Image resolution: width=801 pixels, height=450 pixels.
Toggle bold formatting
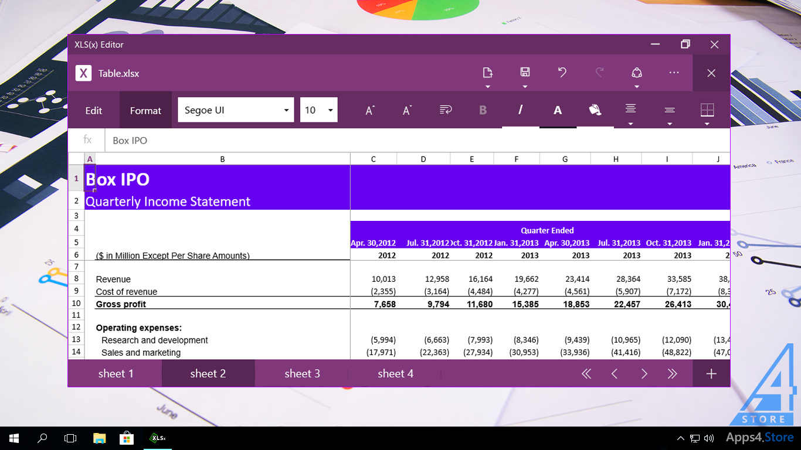[483, 110]
